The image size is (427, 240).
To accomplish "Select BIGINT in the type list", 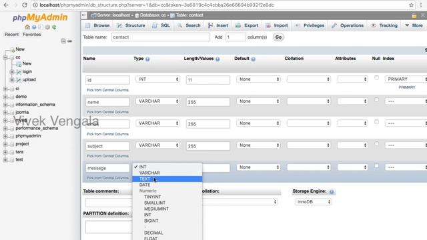I will [167, 221].
